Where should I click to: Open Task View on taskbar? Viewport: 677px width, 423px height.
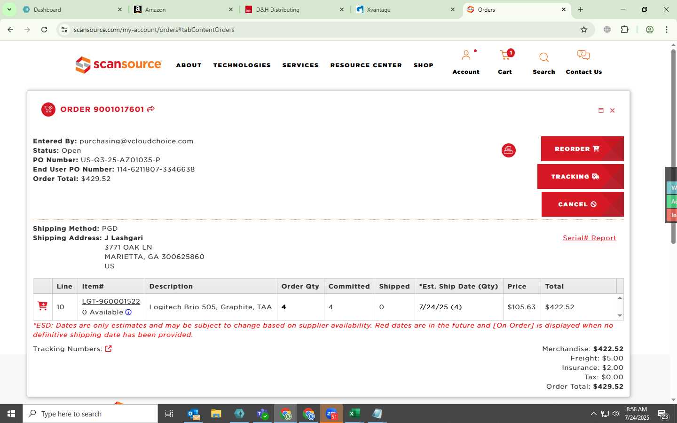pos(169,414)
